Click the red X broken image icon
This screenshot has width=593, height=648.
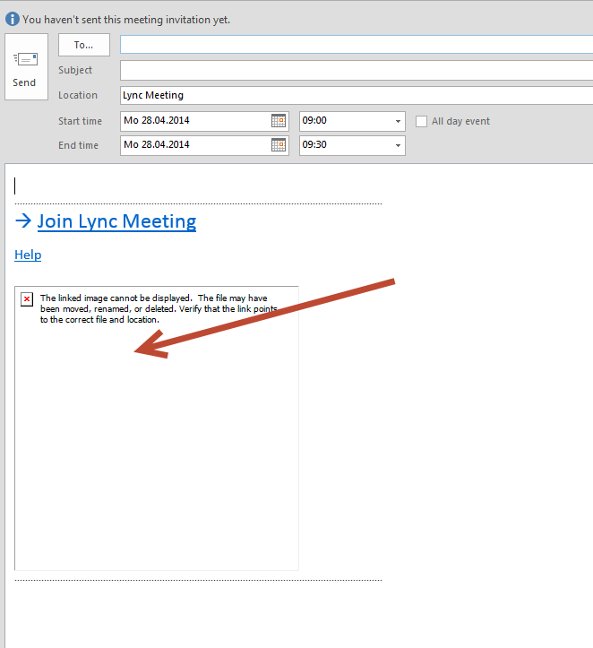(27, 298)
